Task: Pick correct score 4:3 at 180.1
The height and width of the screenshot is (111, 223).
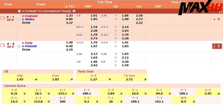Action: click(x=87, y=92)
